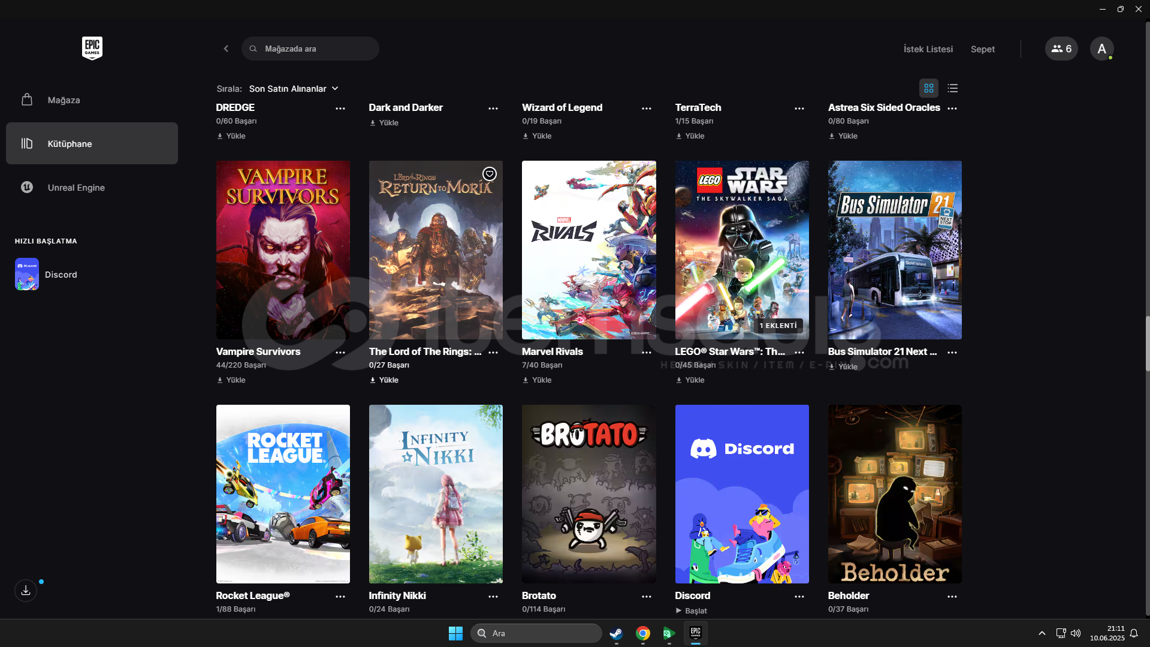This screenshot has height=647, width=1150.
Task: Click Yükle under Wizard of Legend
Action: 537,136
